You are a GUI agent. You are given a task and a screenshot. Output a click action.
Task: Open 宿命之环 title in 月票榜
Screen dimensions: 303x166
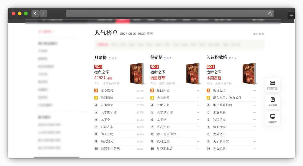101,72
